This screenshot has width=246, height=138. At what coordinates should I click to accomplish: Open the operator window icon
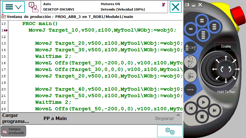33,7
